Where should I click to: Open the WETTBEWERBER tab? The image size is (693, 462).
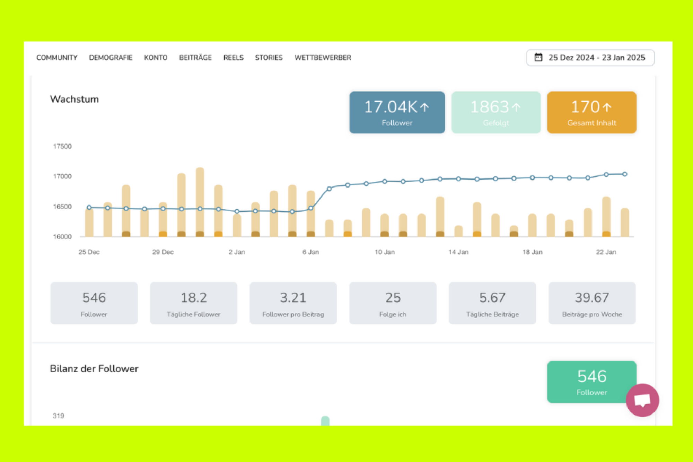(323, 58)
